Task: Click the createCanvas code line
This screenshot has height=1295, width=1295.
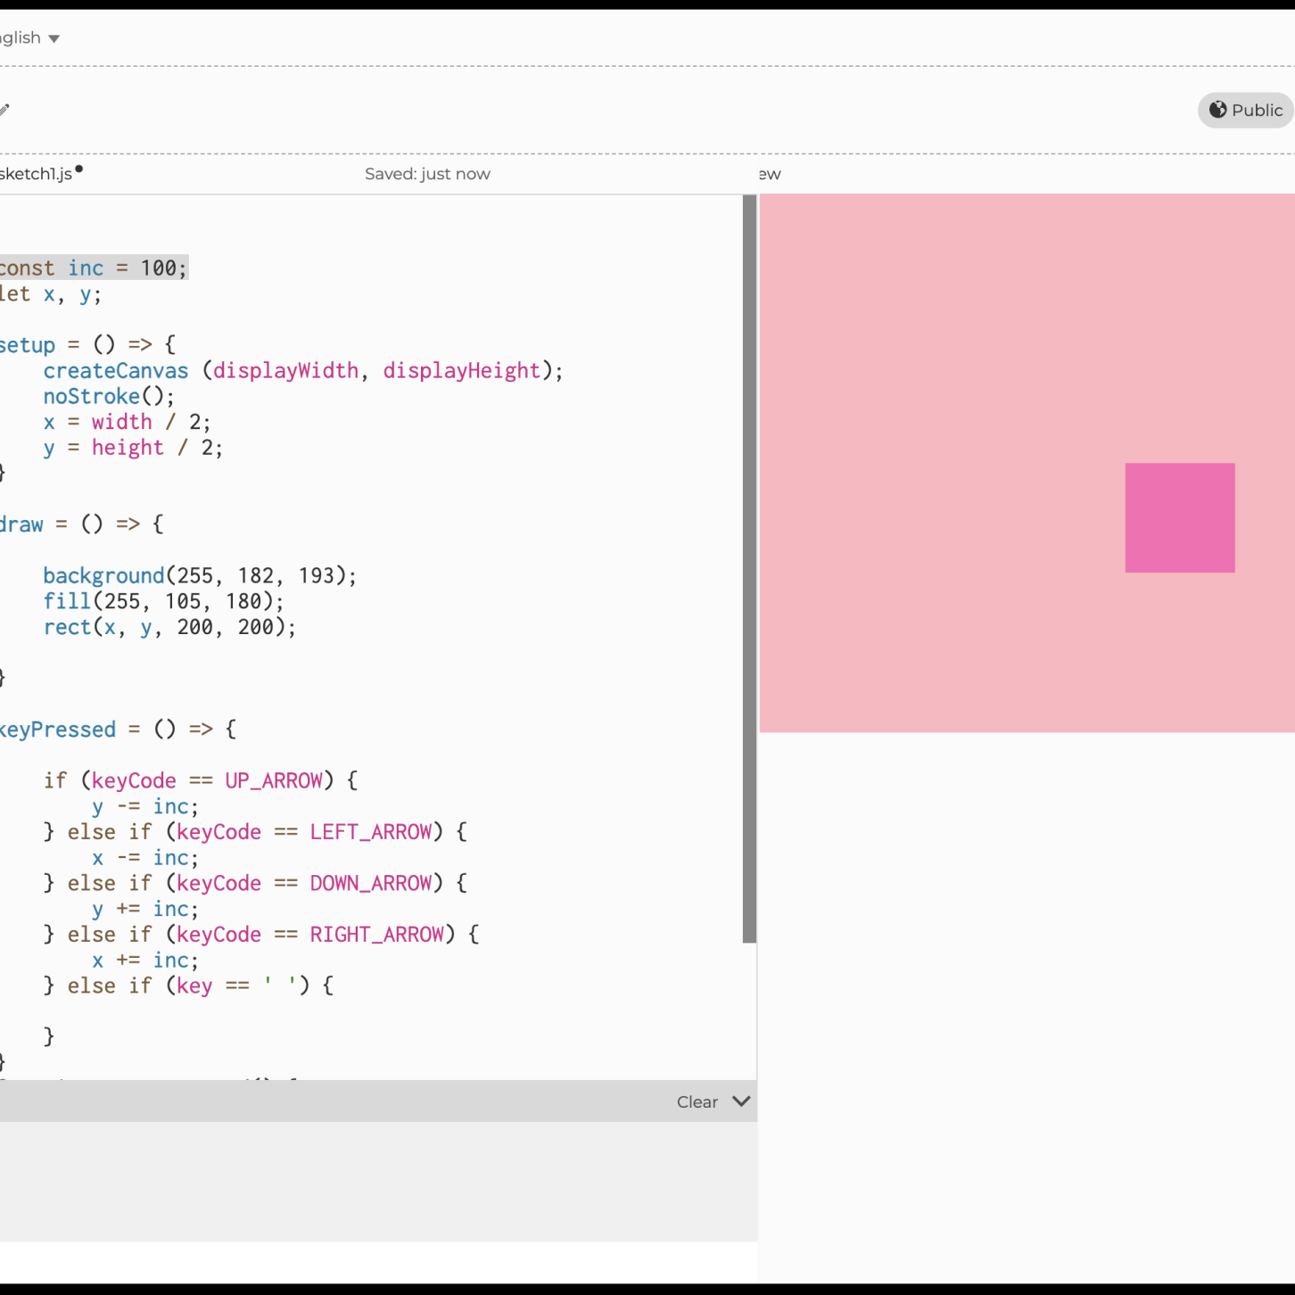Action: tap(303, 370)
